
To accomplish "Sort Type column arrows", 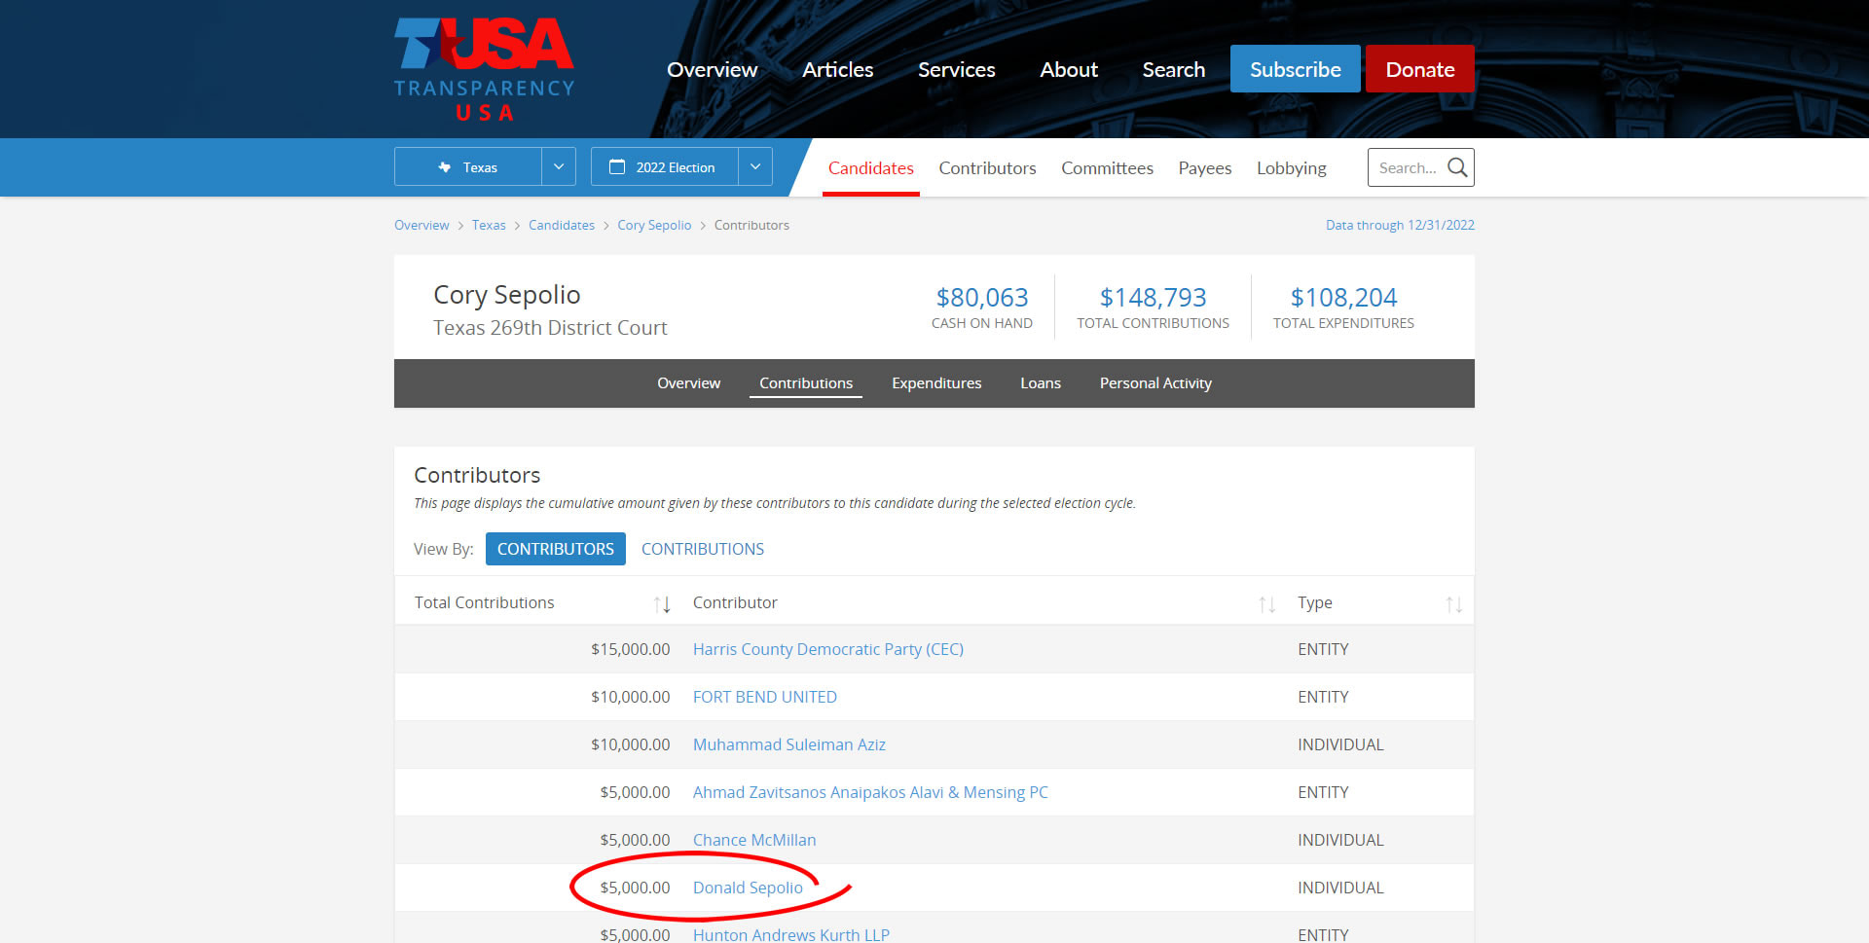I will (x=1453, y=604).
